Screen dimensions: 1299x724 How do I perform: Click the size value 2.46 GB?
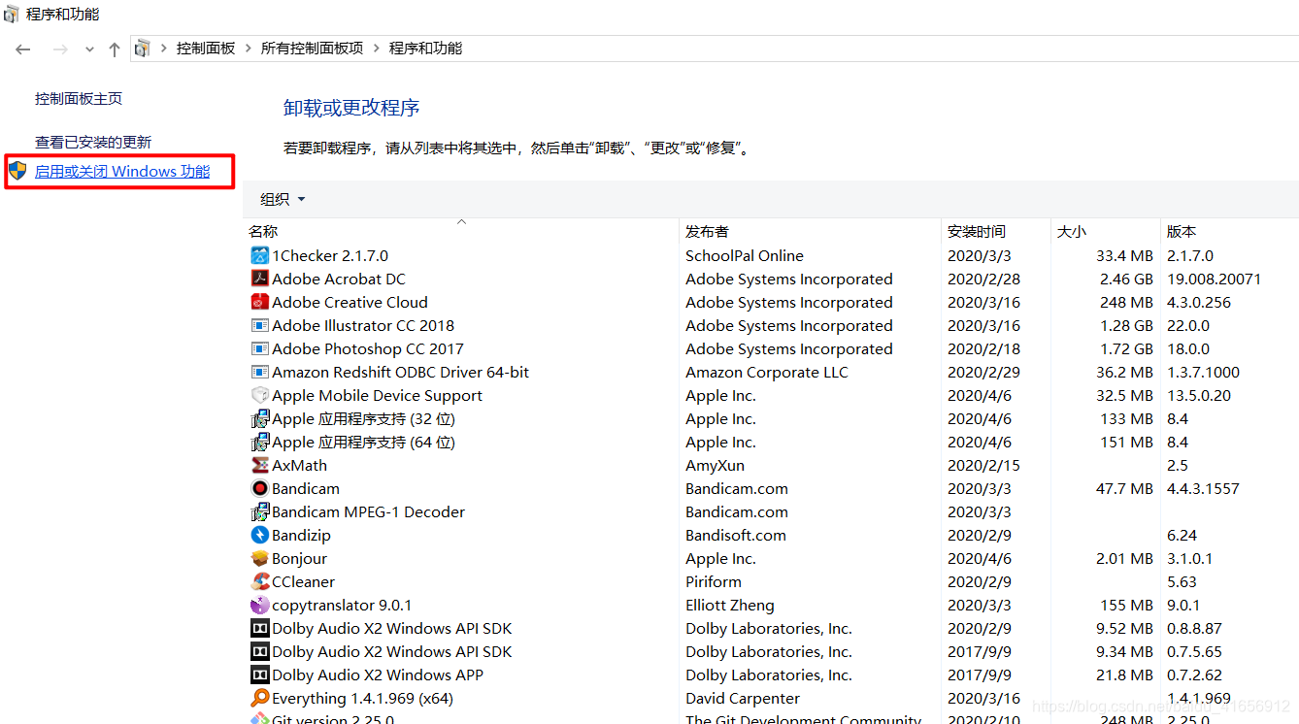click(x=1126, y=279)
